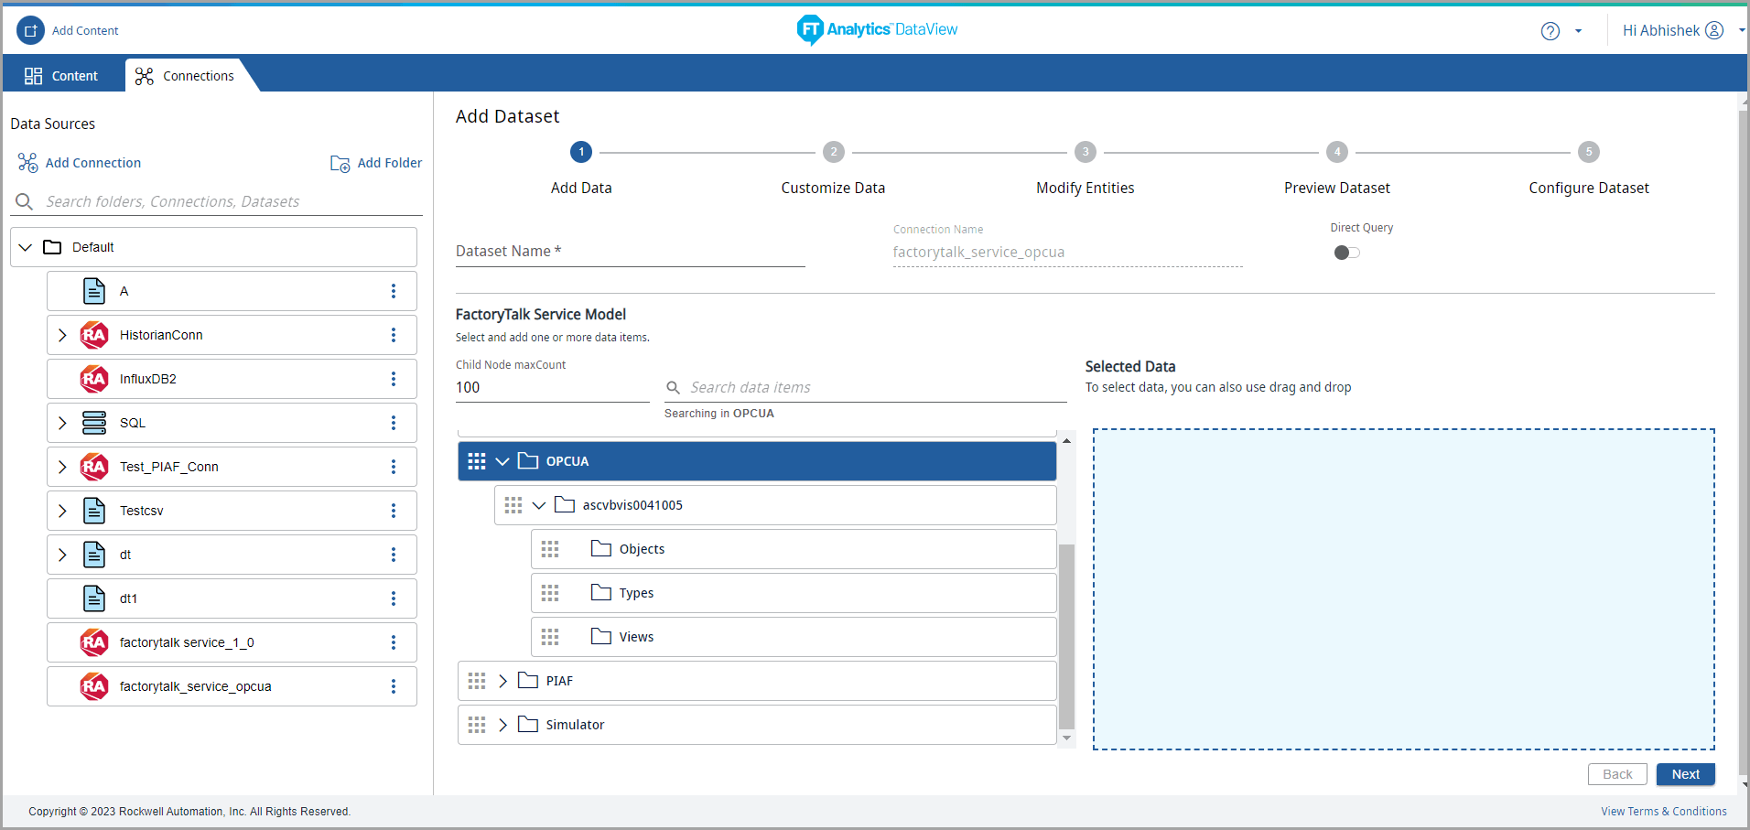The image size is (1750, 830).
Task: Open the three-dot menu for SQL
Action: pos(394,423)
